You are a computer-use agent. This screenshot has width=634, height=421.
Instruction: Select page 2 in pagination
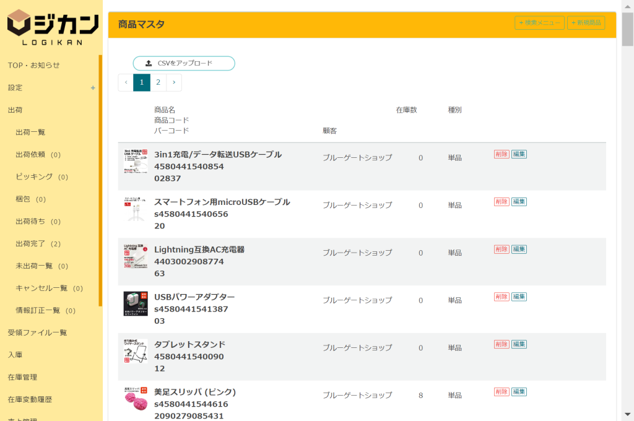[x=158, y=82]
